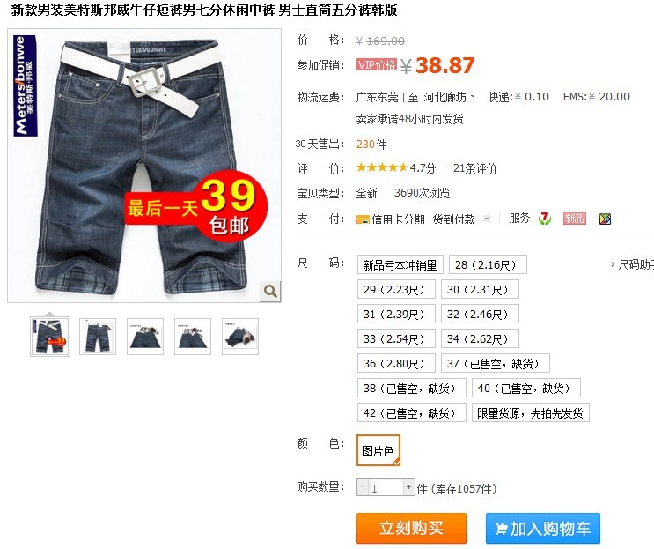This screenshot has width=654, height=549.
Task: Increase purchase quantity with plus button
Action: click(x=408, y=486)
